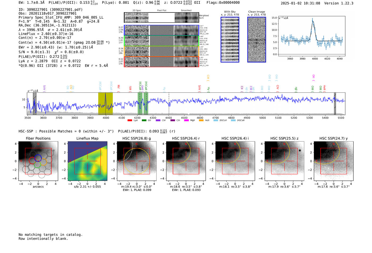
Task: Click the gray hatched region near 3540Å
Action: click(x=35, y=104)
